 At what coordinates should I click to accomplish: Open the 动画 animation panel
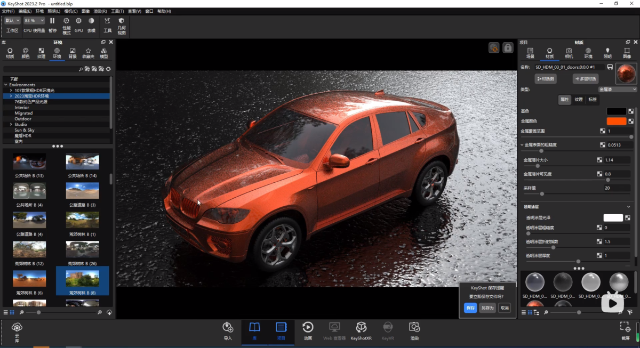[x=308, y=330]
